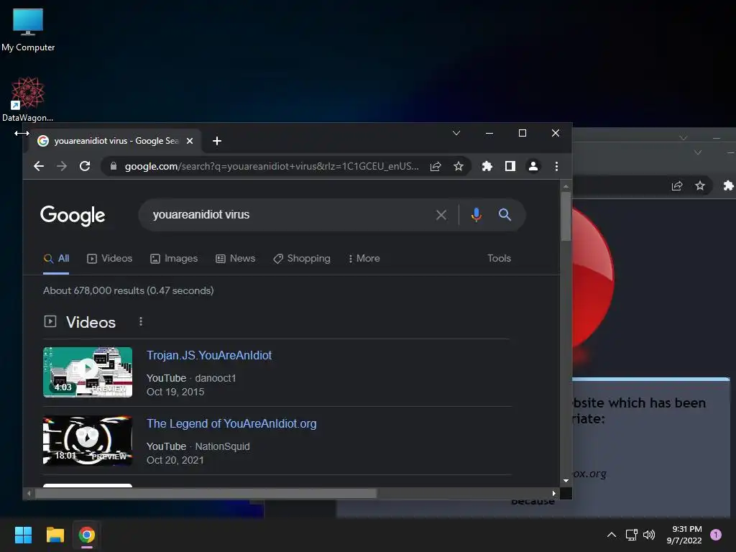Open The Legend of YouAreAnIdiot.org link
This screenshot has width=736, height=552.
pos(231,424)
